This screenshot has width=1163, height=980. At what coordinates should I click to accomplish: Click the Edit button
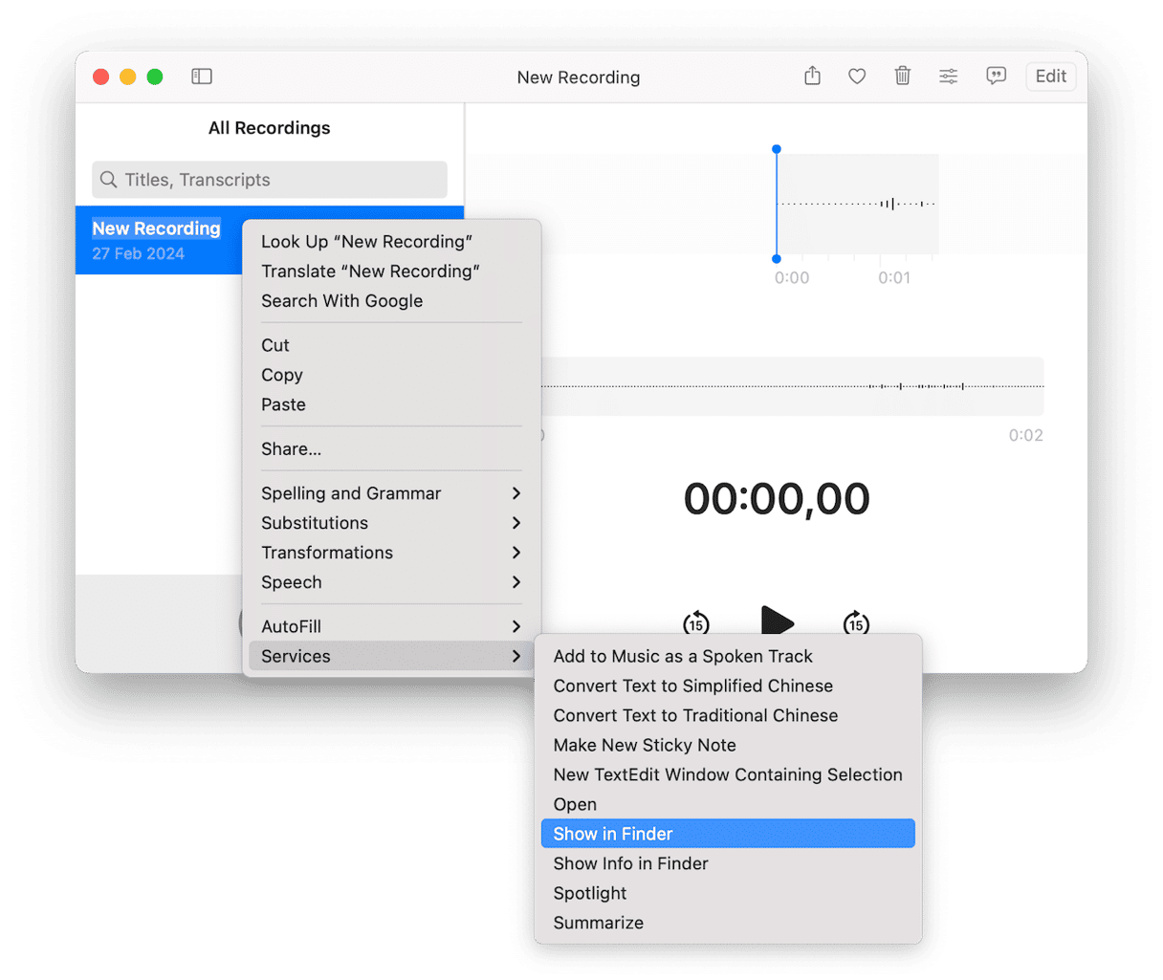[x=1050, y=76]
